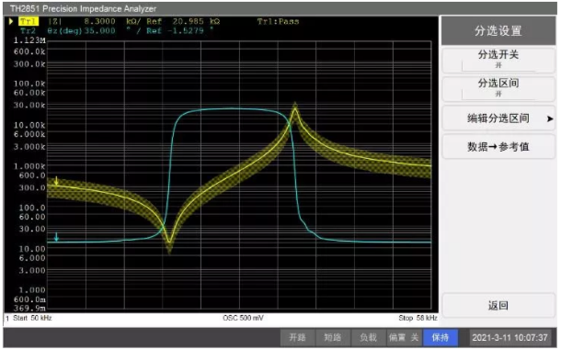Click the 分选设置 menu header

[498, 30]
